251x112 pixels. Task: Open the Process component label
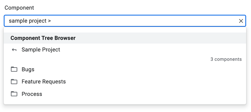point(32,94)
